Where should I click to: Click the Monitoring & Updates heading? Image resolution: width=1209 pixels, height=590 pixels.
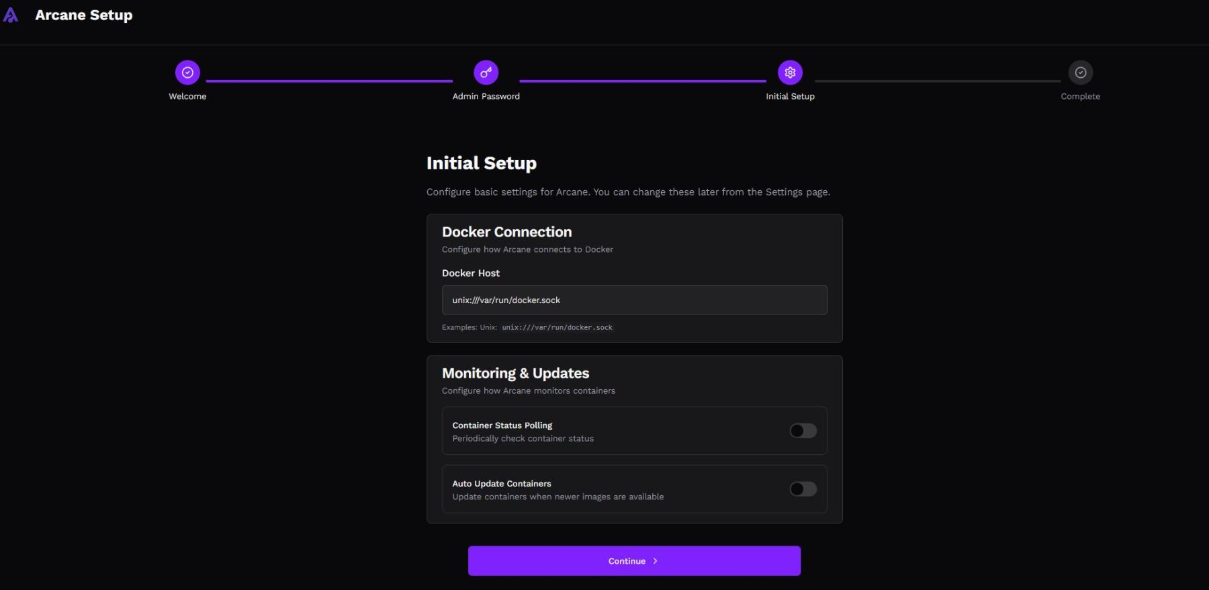(515, 374)
